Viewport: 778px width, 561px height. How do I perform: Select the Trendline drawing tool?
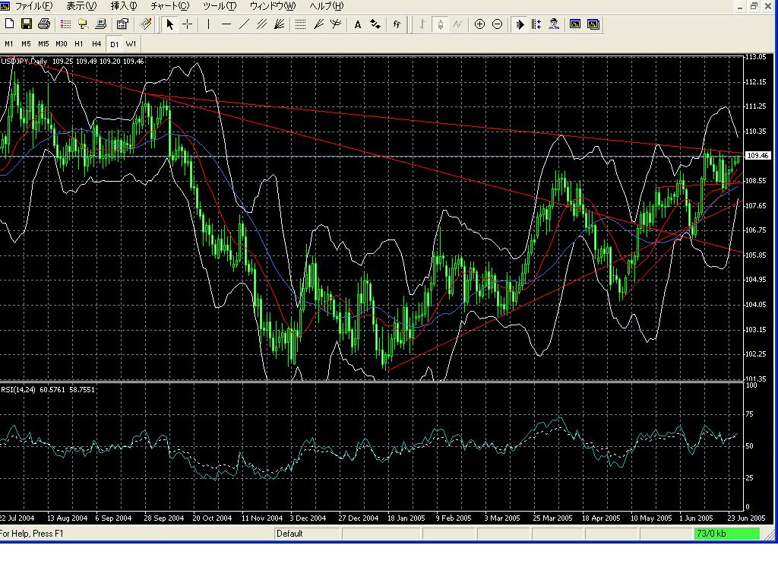click(244, 24)
